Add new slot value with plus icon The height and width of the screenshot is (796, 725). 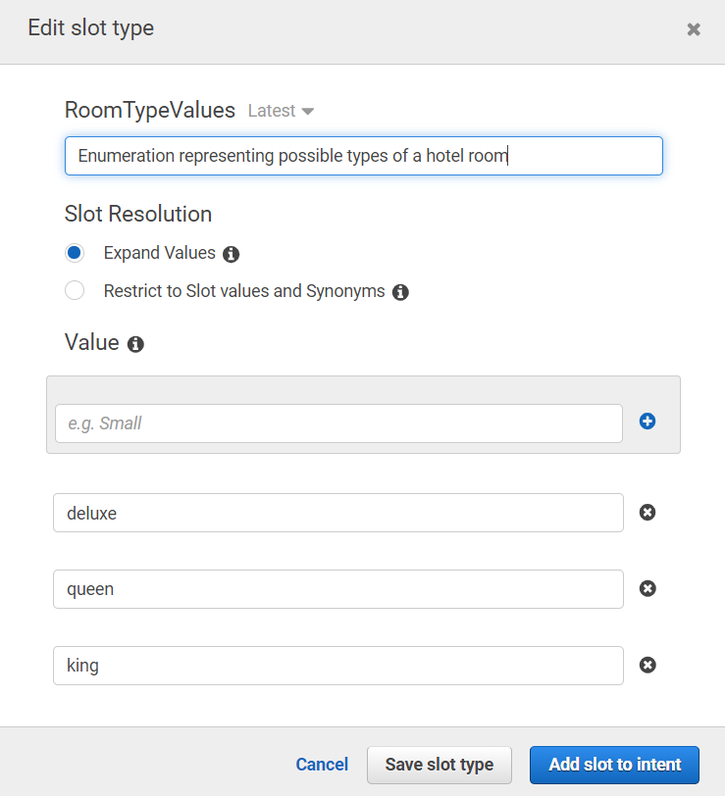pos(647,421)
